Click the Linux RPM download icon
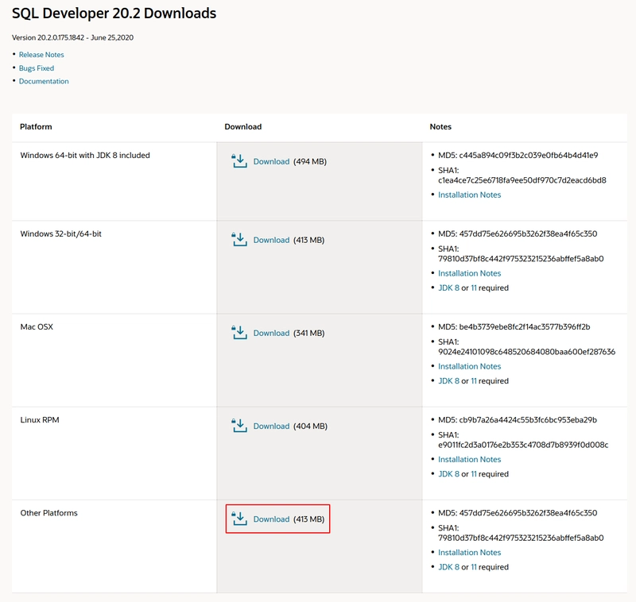 [239, 426]
